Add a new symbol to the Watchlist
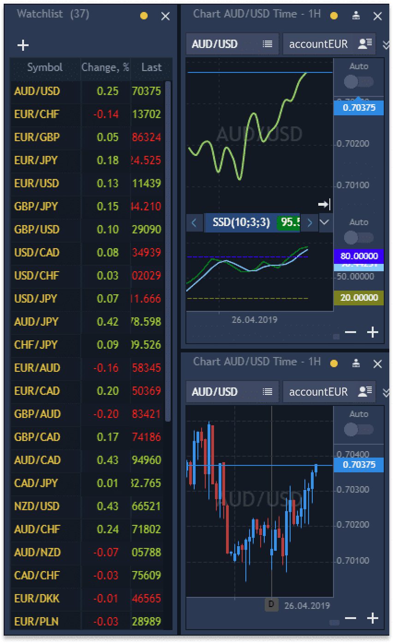Image resolution: width=393 pixels, height=643 pixels. pos(23,45)
